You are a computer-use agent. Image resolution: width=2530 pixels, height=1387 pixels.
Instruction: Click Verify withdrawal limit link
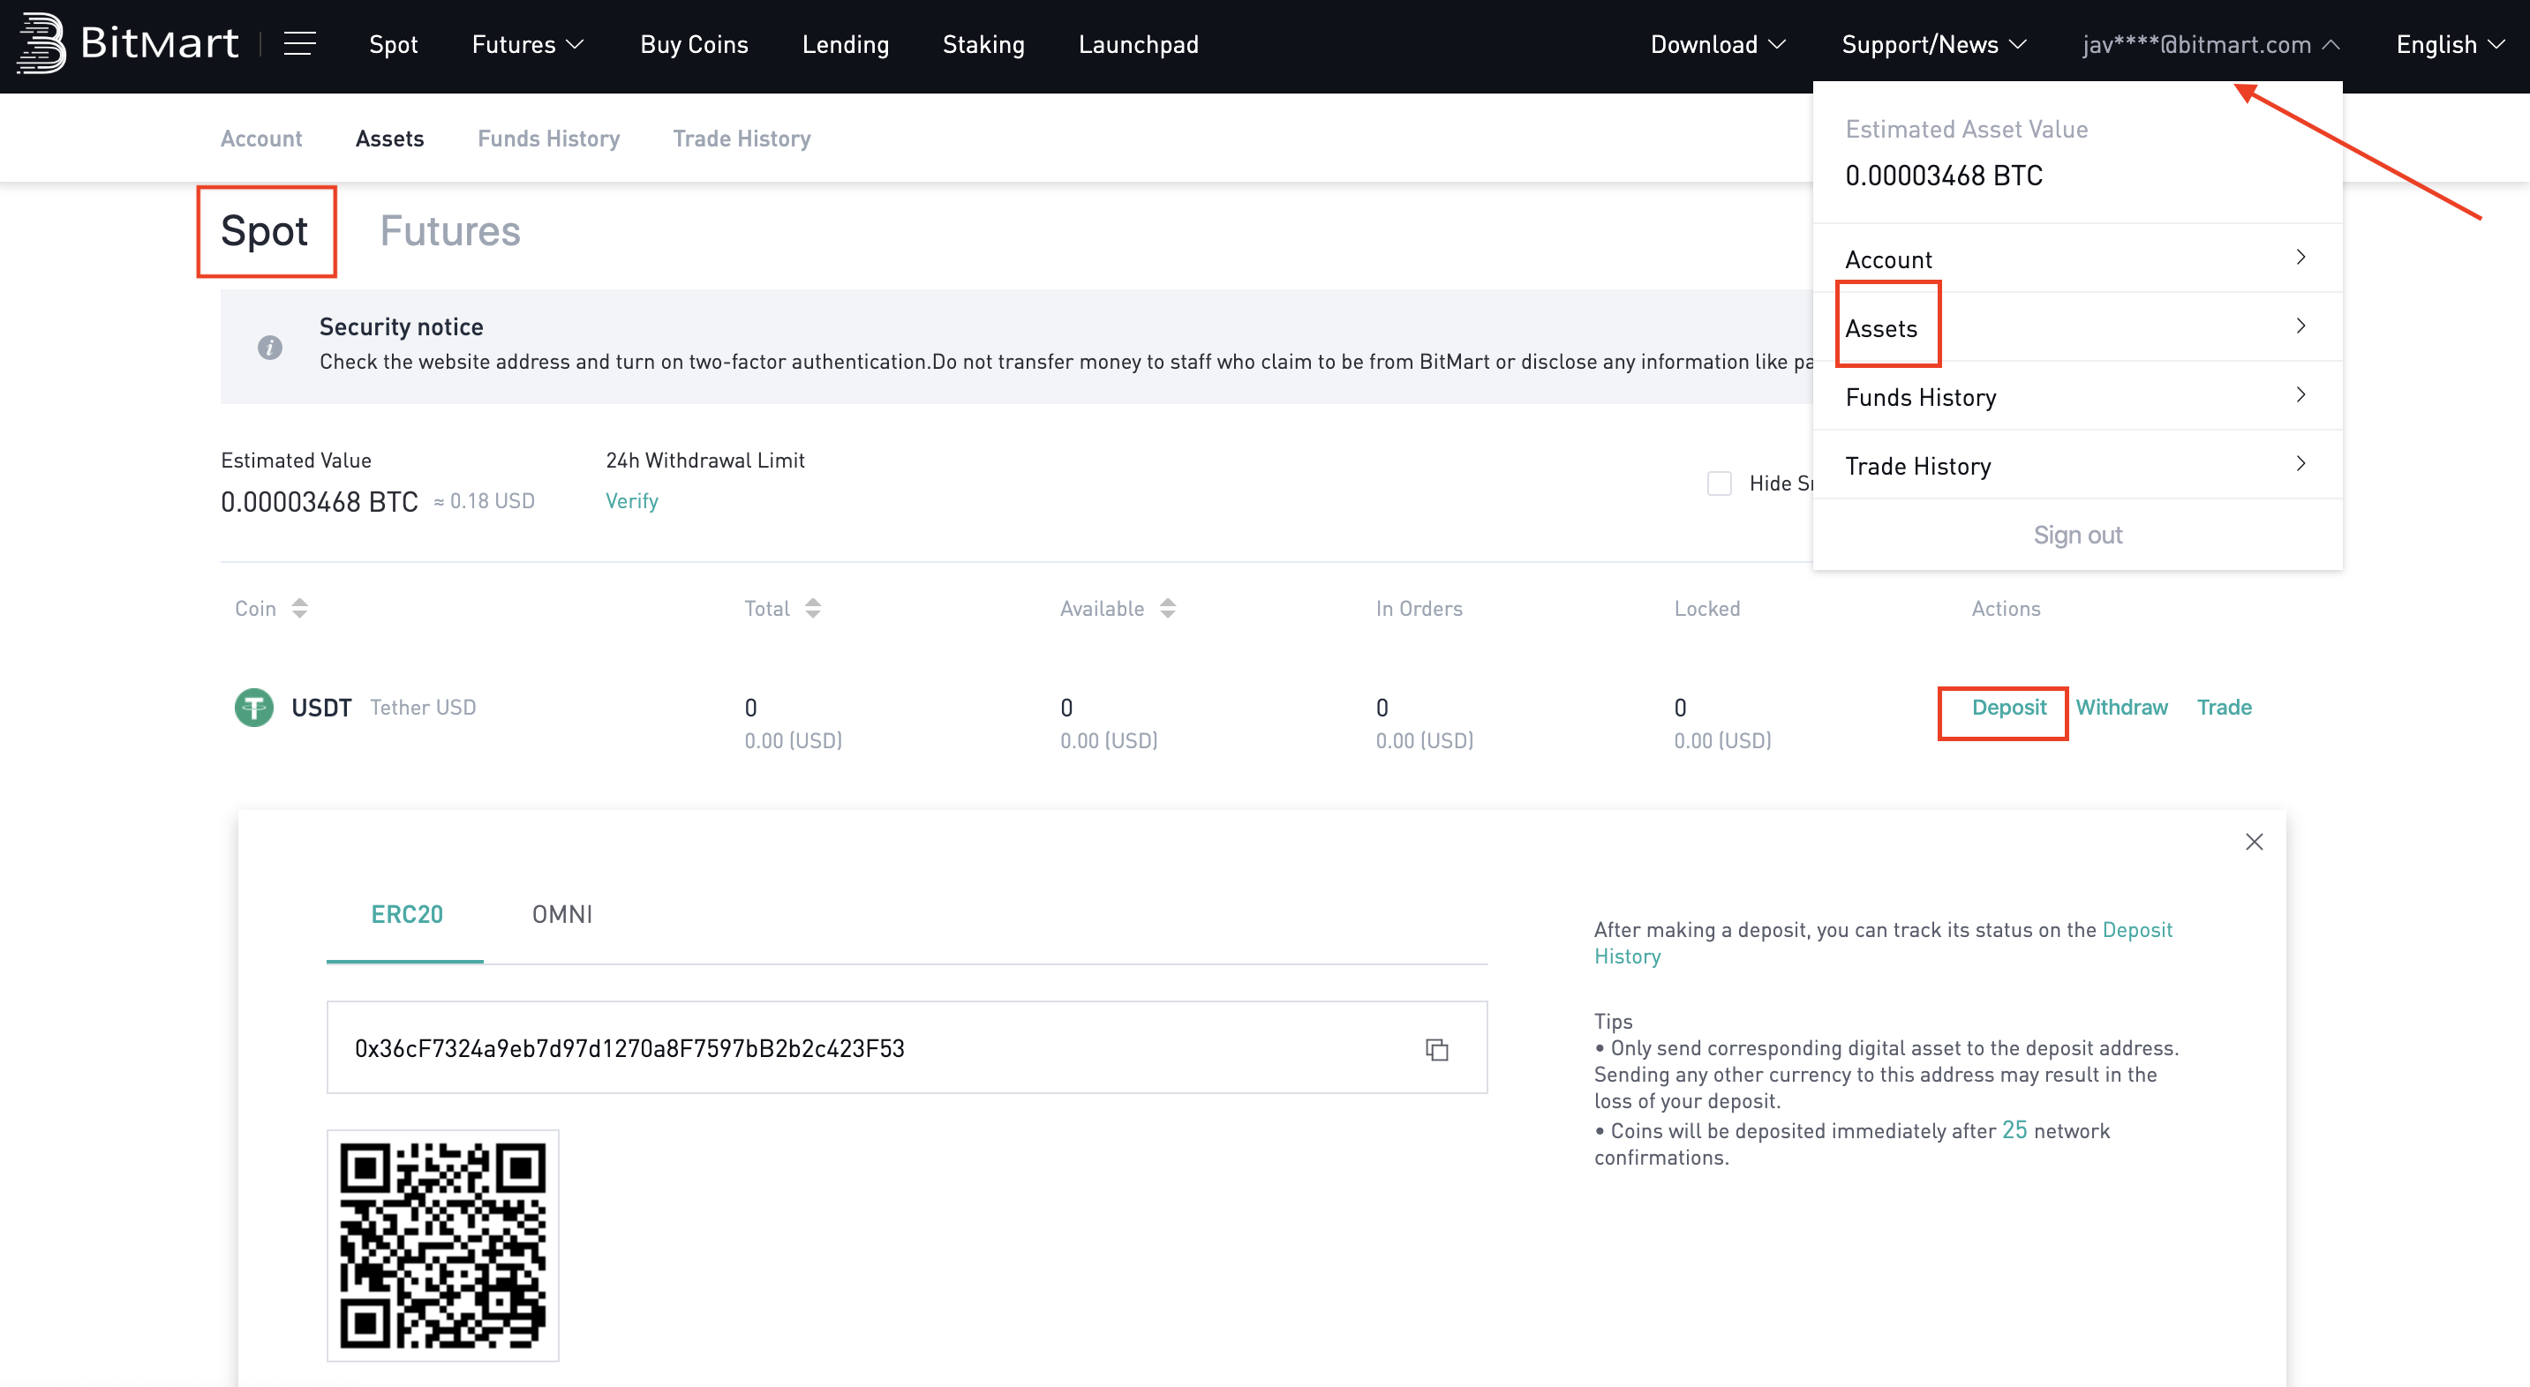[x=631, y=500]
